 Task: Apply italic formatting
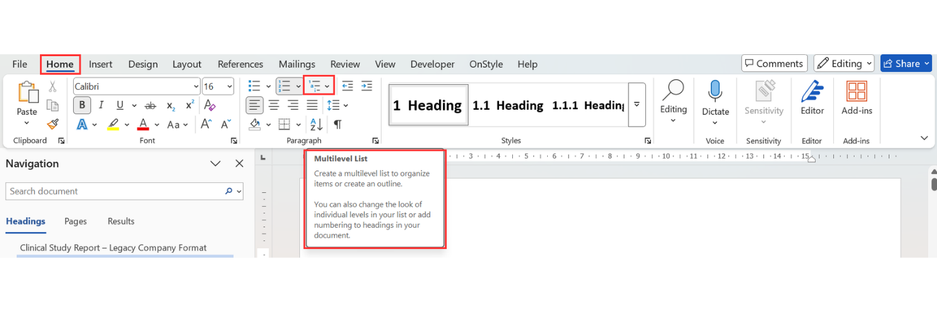point(101,105)
